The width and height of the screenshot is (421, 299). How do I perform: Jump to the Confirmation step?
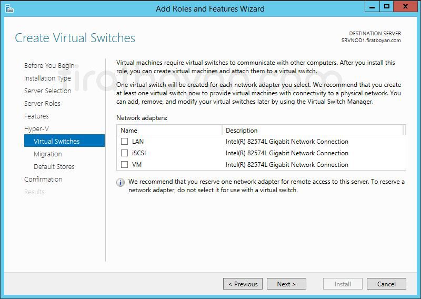(43, 179)
